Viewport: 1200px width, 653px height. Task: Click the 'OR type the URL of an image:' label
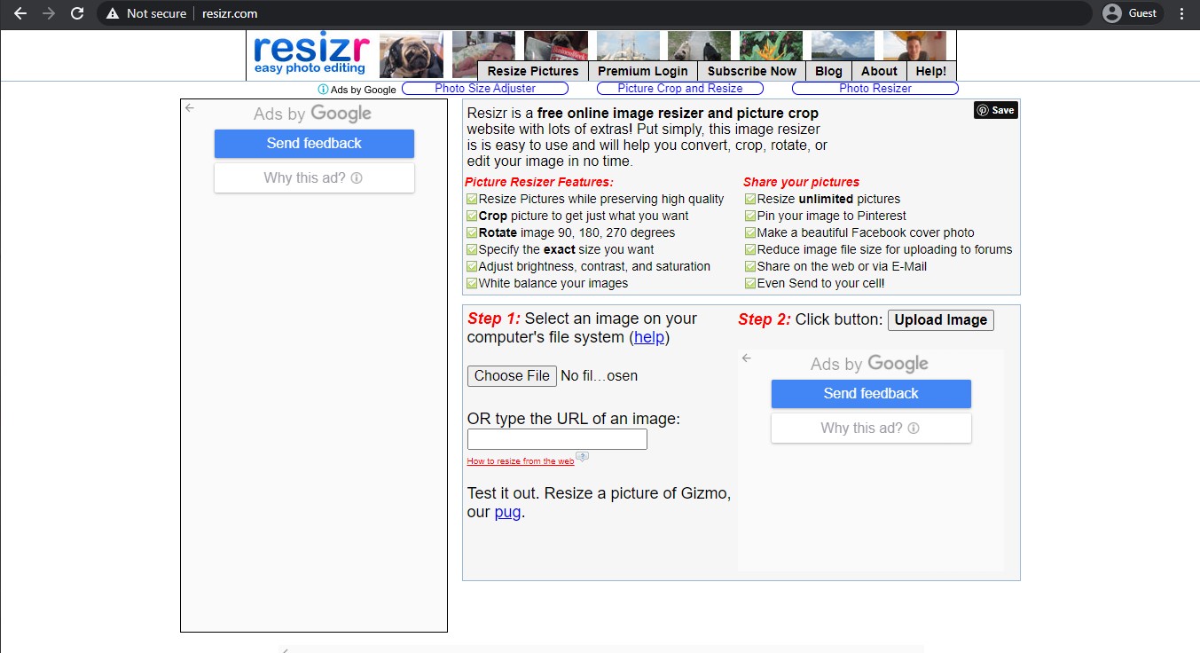coord(574,419)
